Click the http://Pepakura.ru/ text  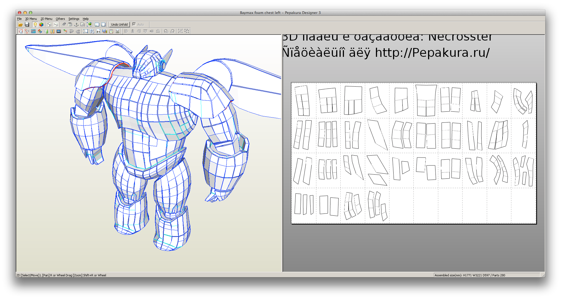click(x=432, y=52)
